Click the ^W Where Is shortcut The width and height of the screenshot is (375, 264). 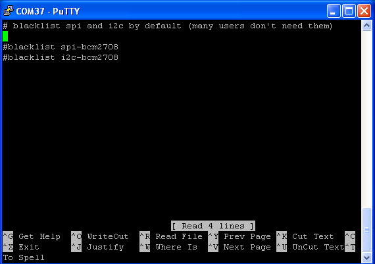(168, 247)
